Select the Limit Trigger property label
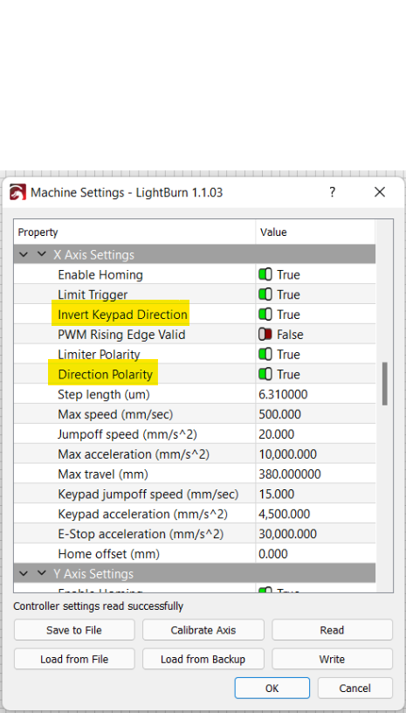The width and height of the screenshot is (406, 713). point(93,294)
